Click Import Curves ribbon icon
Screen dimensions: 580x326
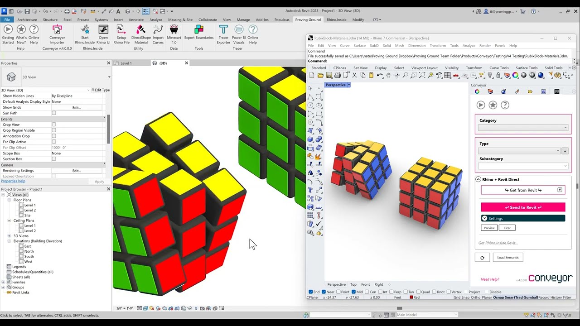click(x=158, y=34)
